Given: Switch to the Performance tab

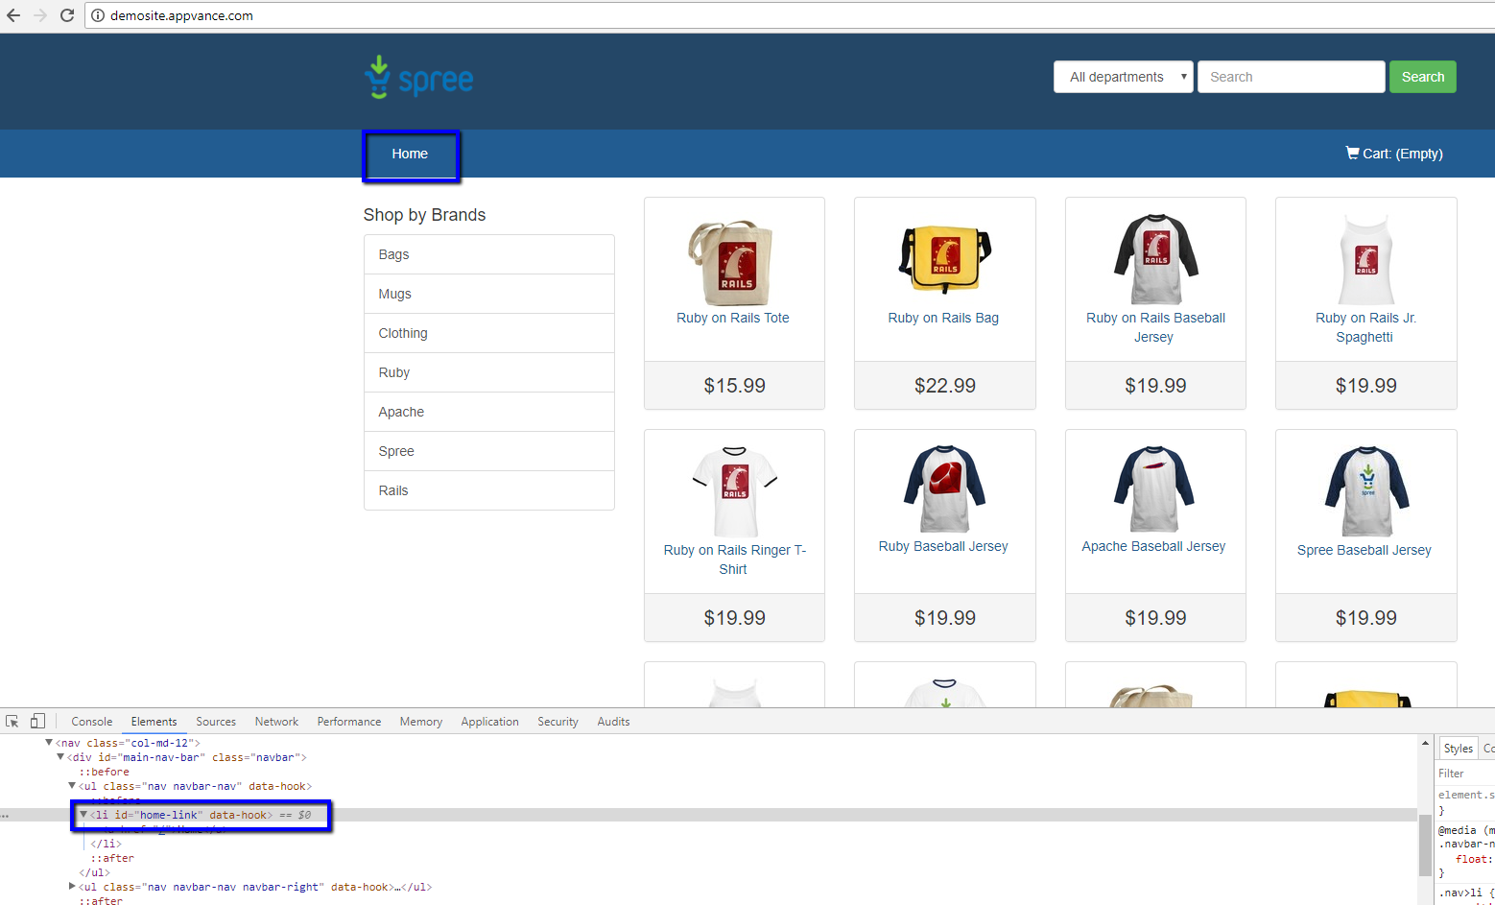Looking at the screenshot, I should point(349,722).
